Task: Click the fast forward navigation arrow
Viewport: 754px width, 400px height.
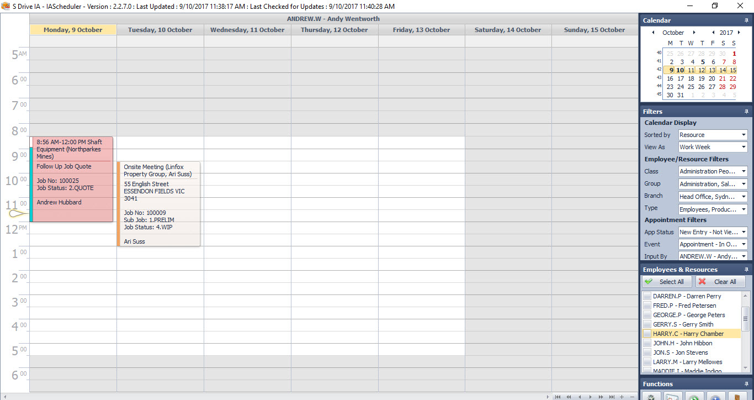Action: click(601, 397)
